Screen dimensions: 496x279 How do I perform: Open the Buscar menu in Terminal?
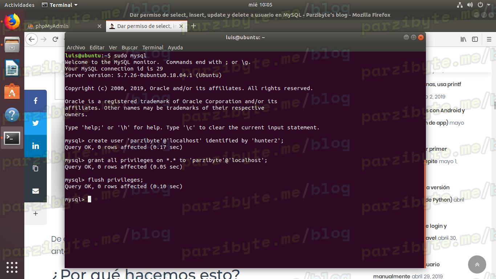tap(130, 48)
